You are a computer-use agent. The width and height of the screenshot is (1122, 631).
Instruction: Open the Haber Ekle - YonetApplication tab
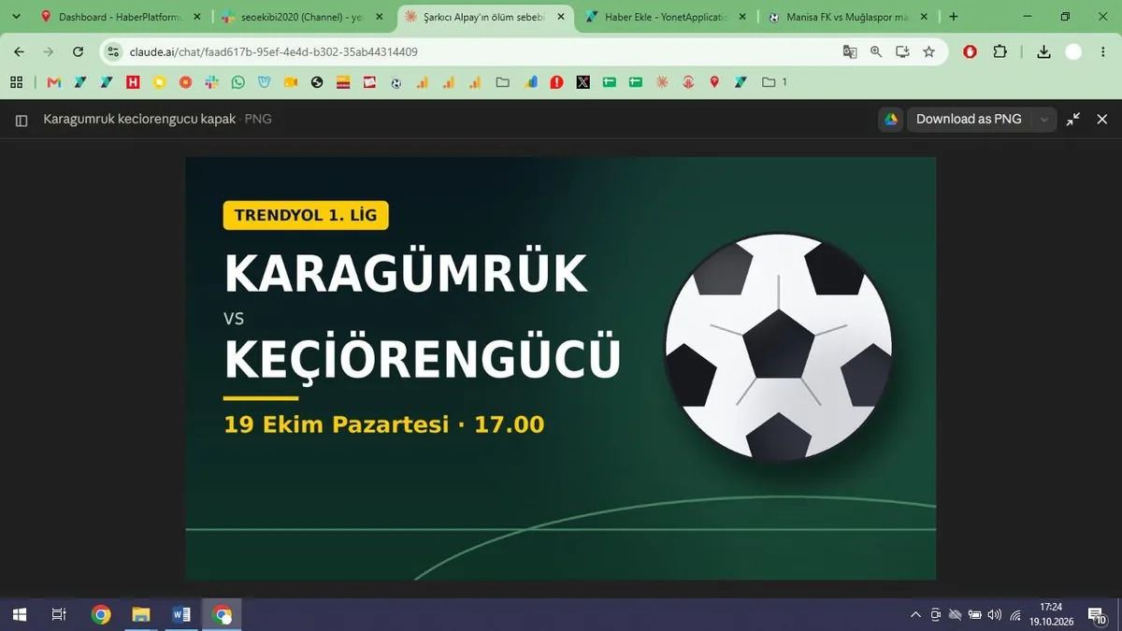[667, 17]
